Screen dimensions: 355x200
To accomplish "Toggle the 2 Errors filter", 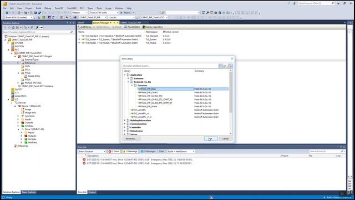I will coord(114,151).
